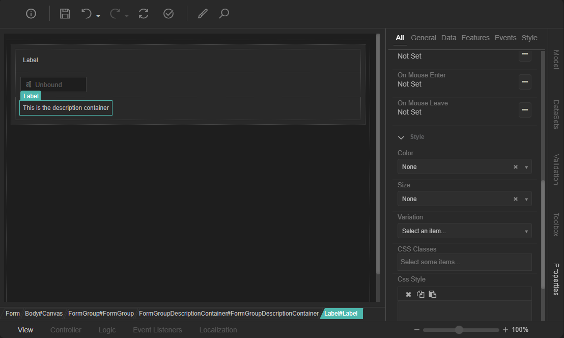The width and height of the screenshot is (564, 338).
Task: Select the pencil edit tool
Action: coord(203,14)
